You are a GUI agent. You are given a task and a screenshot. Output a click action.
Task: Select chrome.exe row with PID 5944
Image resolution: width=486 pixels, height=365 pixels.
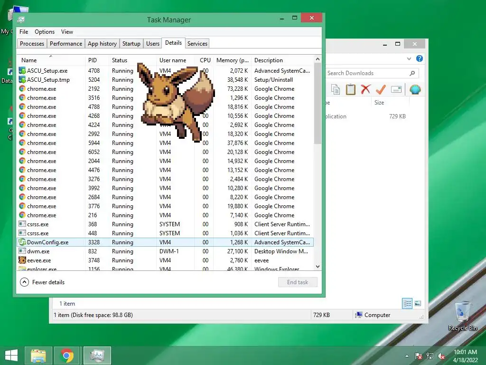click(x=165, y=143)
